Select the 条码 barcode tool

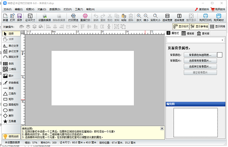(x=11, y=63)
